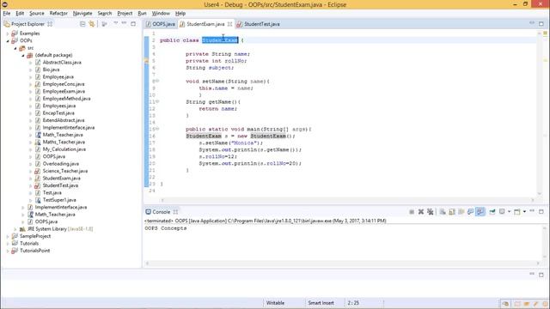Click the Smart Insert status field
The height and width of the screenshot is (309, 550).
pos(321,303)
